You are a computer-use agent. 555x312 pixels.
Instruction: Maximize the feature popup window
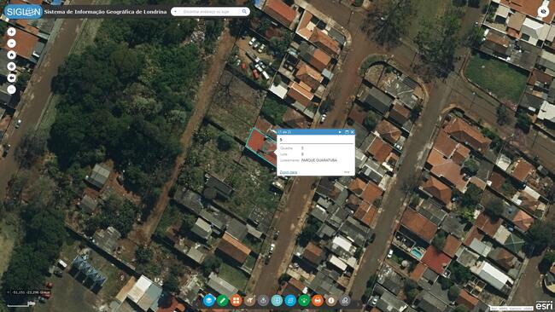[347, 132]
